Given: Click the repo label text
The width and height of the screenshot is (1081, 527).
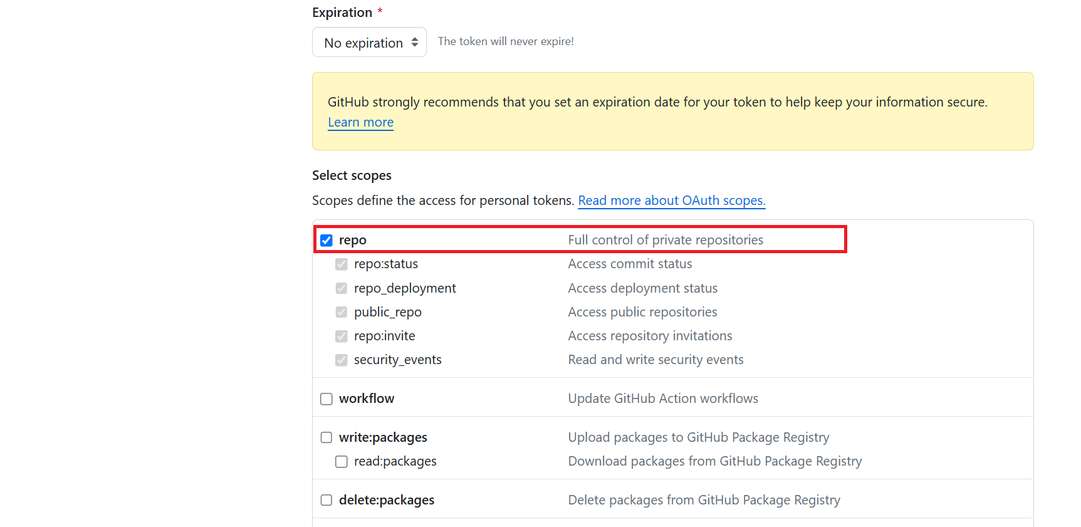Looking at the screenshot, I should tap(353, 240).
